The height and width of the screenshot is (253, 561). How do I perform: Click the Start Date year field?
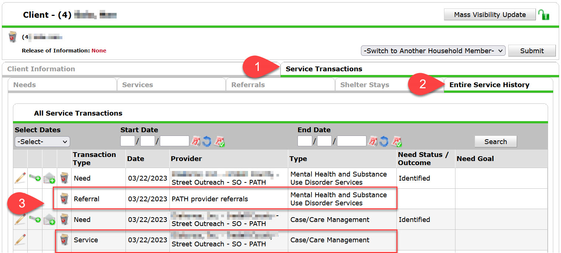click(175, 141)
